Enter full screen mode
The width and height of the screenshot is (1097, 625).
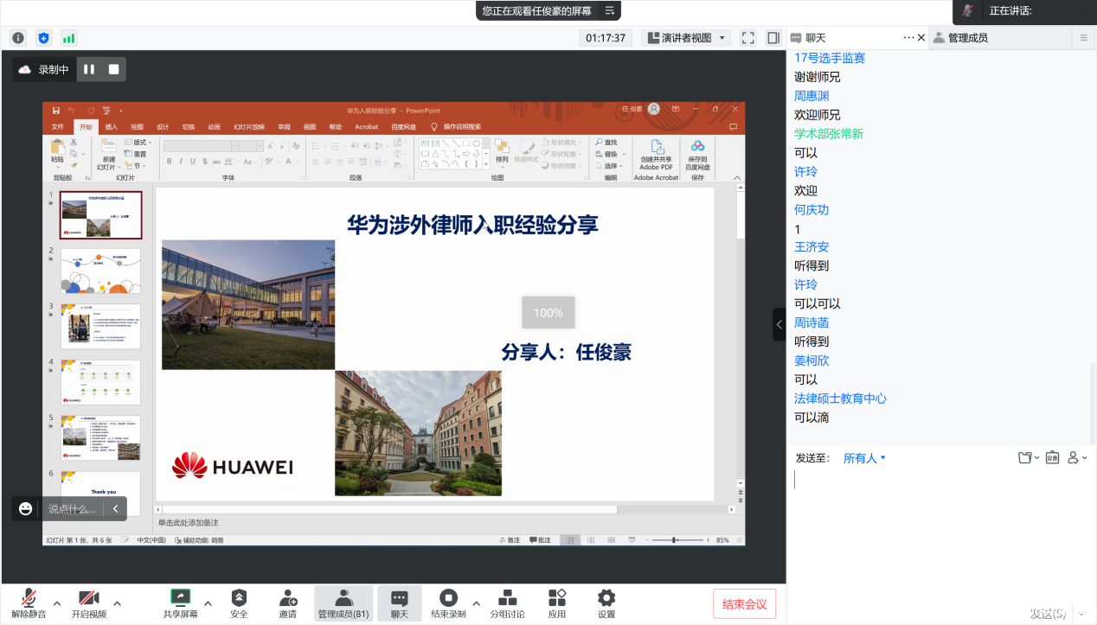(748, 38)
